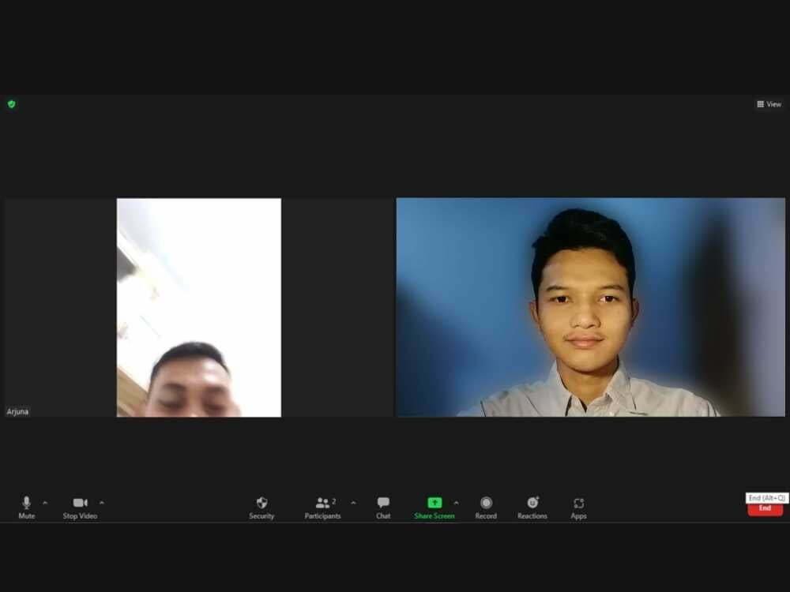Open the Chat panel
Image resolution: width=790 pixels, height=592 pixels.
[383, 506]
